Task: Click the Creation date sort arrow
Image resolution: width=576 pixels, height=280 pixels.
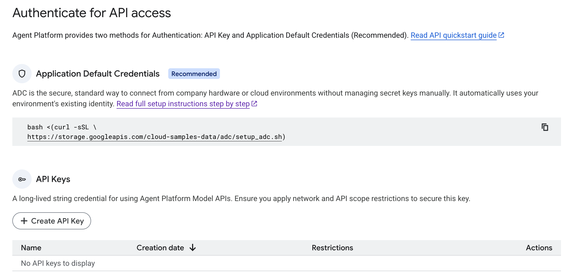Action: 193,248
